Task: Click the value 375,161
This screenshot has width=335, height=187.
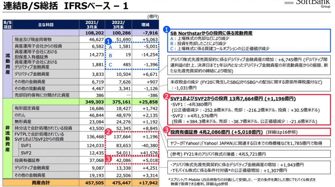Action: tap(121, 102)
